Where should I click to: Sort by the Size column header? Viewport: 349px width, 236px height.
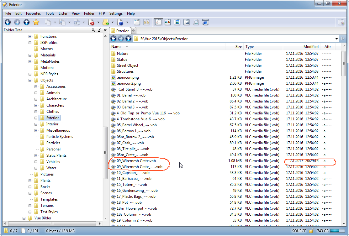point(234,47)
